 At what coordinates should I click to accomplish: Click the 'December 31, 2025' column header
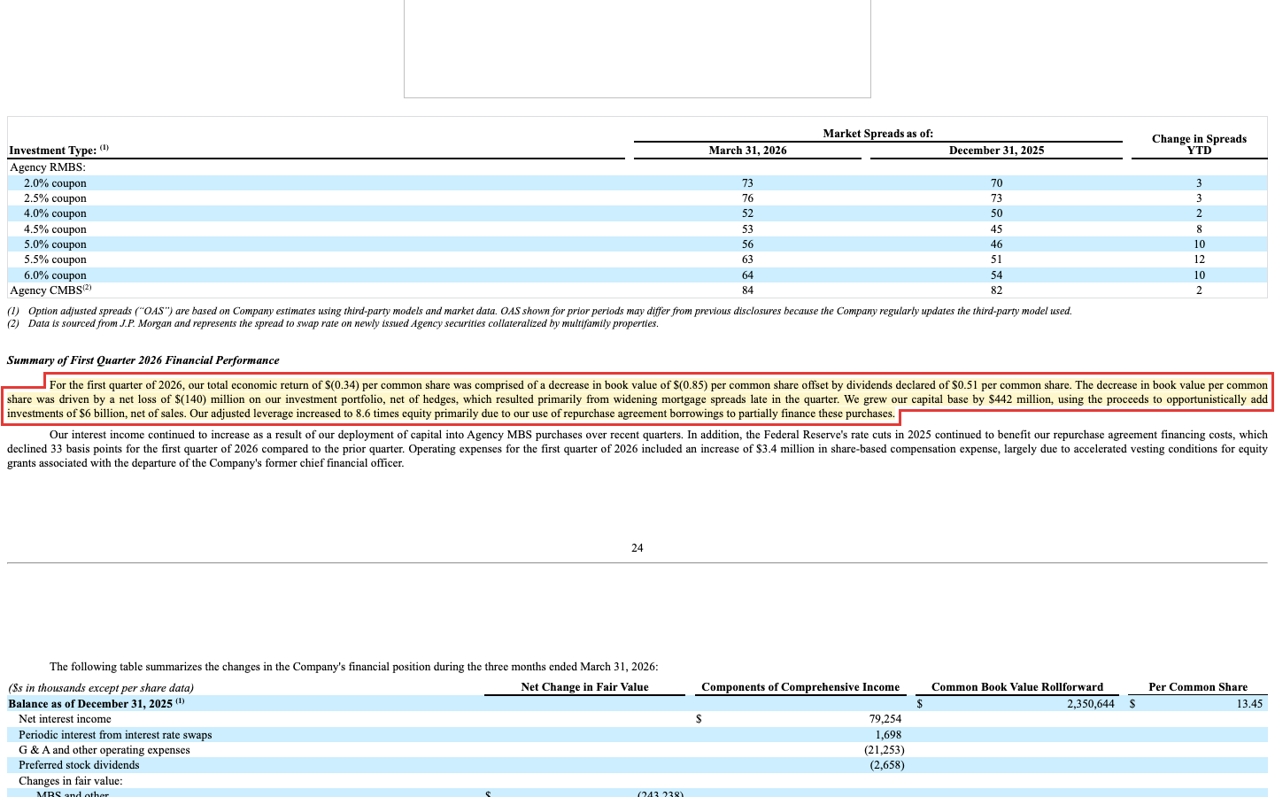coord(996,151)
